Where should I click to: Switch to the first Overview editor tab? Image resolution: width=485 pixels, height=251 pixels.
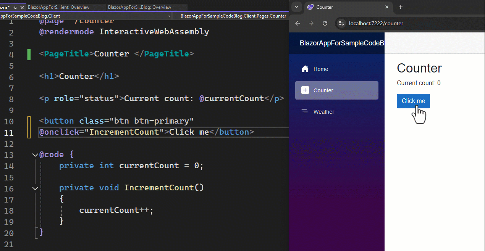point(58,7)
